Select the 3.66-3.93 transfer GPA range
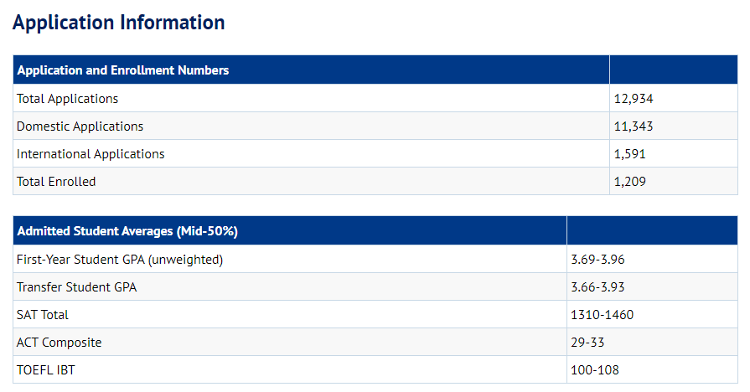This screenshot has width=750, height=392. click(597, 287)
